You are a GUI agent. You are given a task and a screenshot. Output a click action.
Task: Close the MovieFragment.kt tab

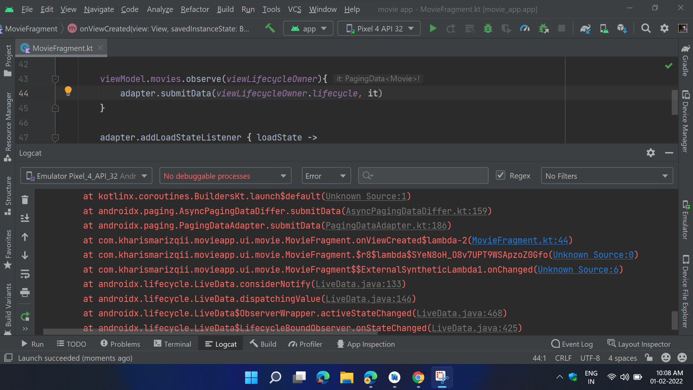tap(100, 48)
